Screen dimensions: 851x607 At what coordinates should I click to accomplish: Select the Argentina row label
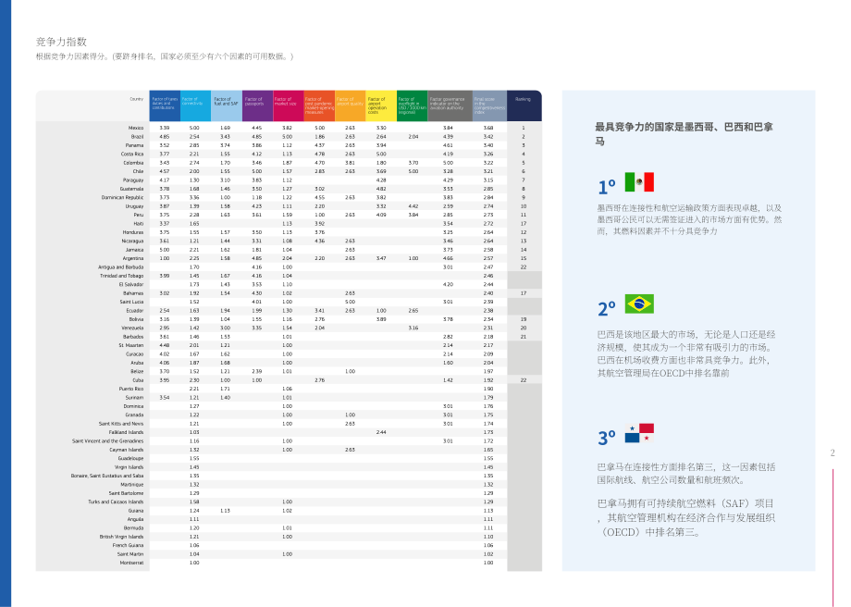pyautogui.click(x=133, y=258)
